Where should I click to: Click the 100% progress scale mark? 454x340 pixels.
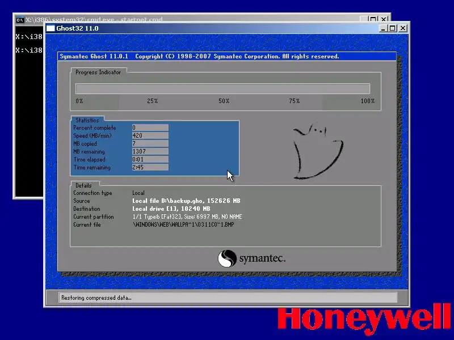click(x=368, y=101)
